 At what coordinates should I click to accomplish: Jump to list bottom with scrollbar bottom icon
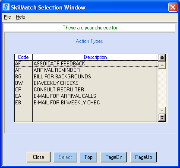coord(162,118)
